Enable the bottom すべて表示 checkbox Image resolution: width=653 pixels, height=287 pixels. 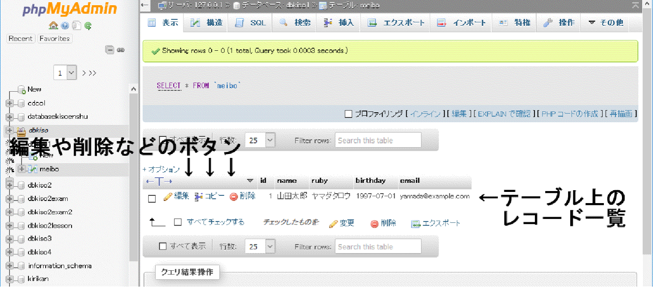[x=163, y=247]
